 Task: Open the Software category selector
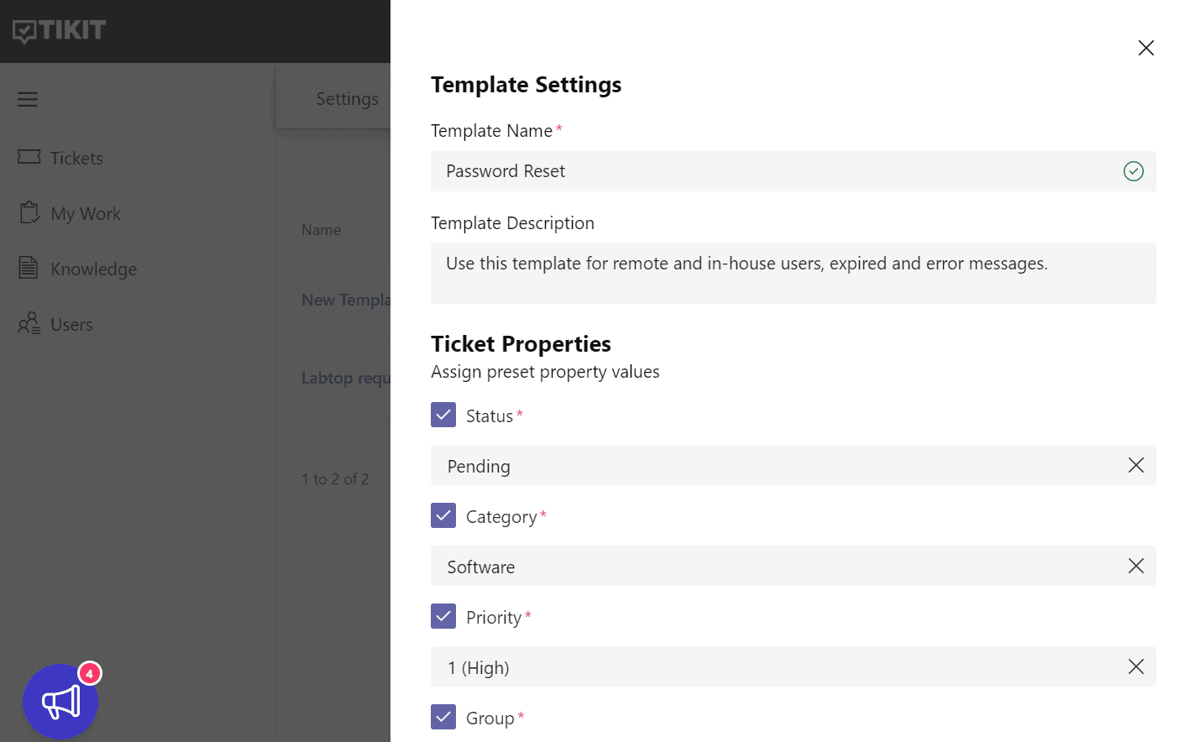click(756, 566)
